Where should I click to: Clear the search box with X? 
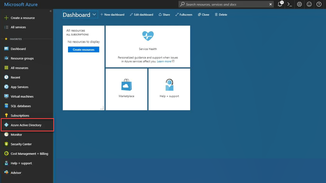pyautogui.click(x=271, y=4)
